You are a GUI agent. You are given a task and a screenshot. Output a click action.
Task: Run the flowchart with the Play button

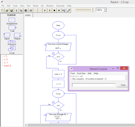tap(45, 10)
